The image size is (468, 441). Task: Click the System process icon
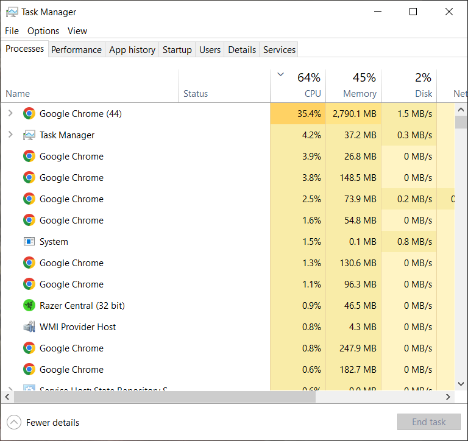(29, 241)
